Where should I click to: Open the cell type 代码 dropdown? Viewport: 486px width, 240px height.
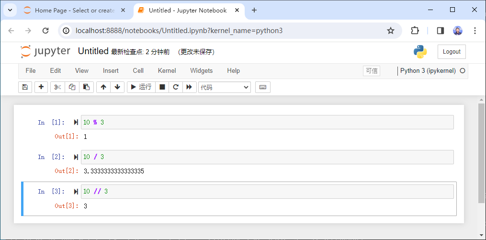tap(225, 87)
